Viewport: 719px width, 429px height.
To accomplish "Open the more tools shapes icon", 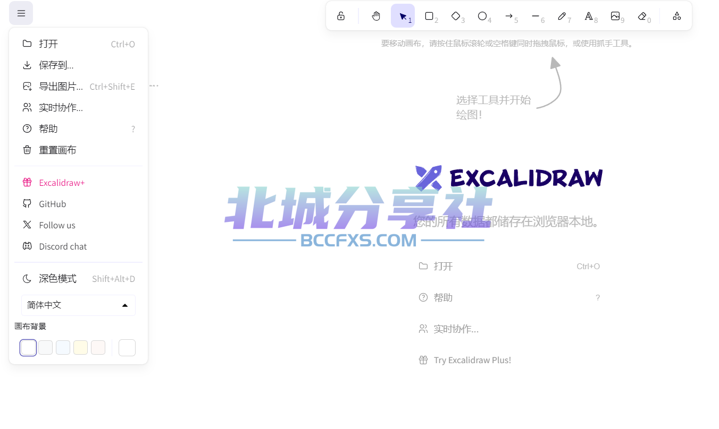I will pyautogui.click(x=676, y=16).
